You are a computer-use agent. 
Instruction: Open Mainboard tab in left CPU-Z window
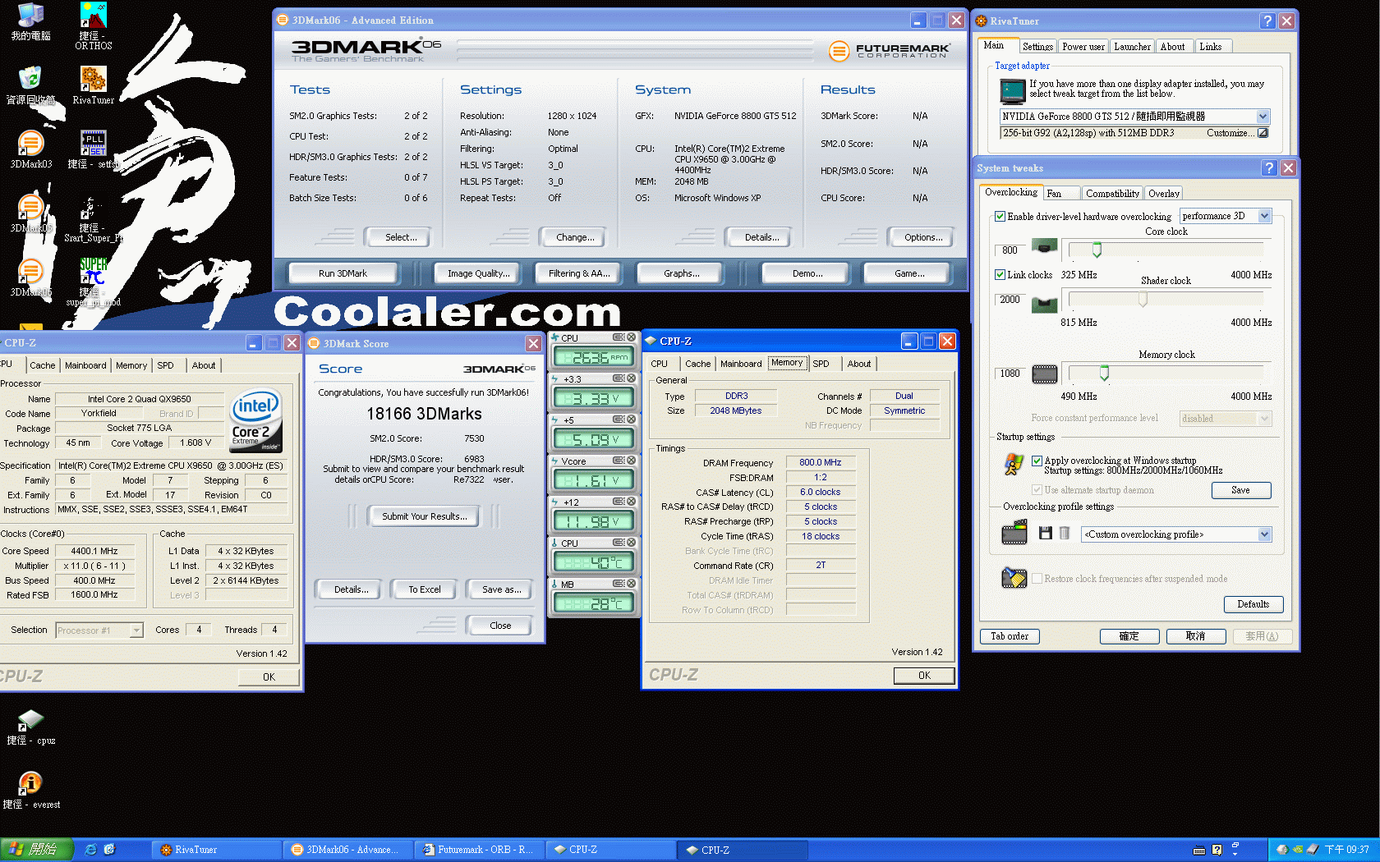85,365
